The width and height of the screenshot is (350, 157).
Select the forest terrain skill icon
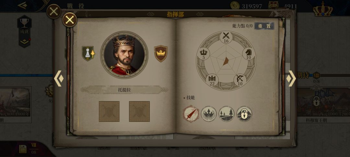pyautogui.click(x=226, y=114)
